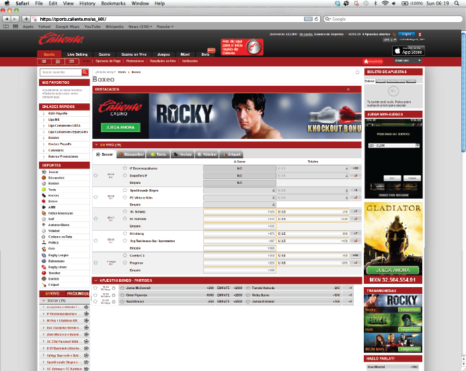
Task: Click the Mi cuenta link
Action: coord(306,34)
